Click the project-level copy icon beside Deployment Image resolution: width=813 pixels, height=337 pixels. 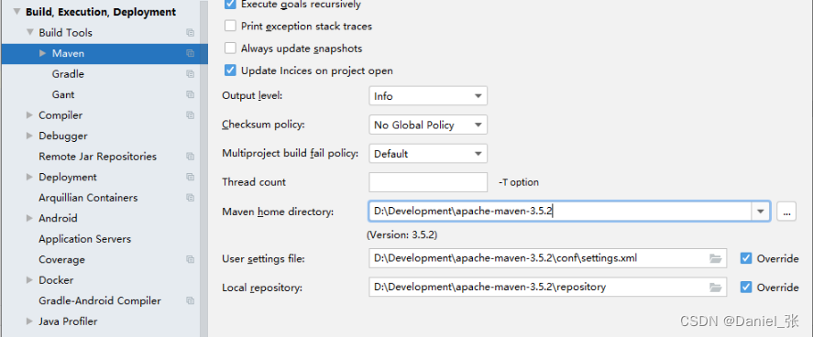(191, 177)
